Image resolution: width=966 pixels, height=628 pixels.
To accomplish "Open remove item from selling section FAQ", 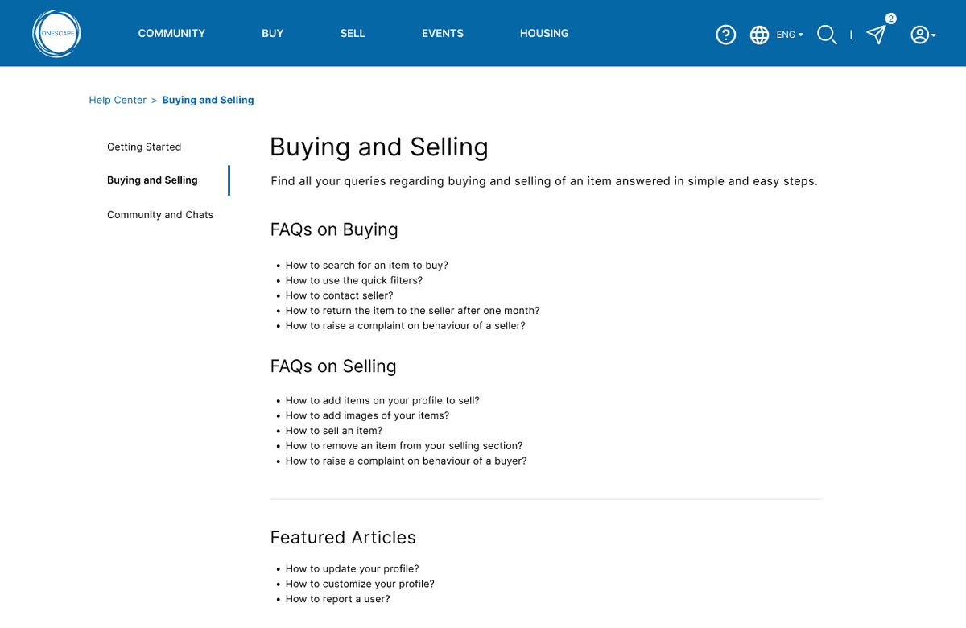I will point(404,445).
